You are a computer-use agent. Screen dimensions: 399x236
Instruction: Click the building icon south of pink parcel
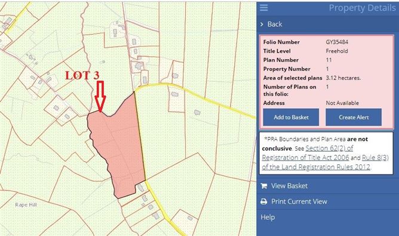click(x=140, y=188)
